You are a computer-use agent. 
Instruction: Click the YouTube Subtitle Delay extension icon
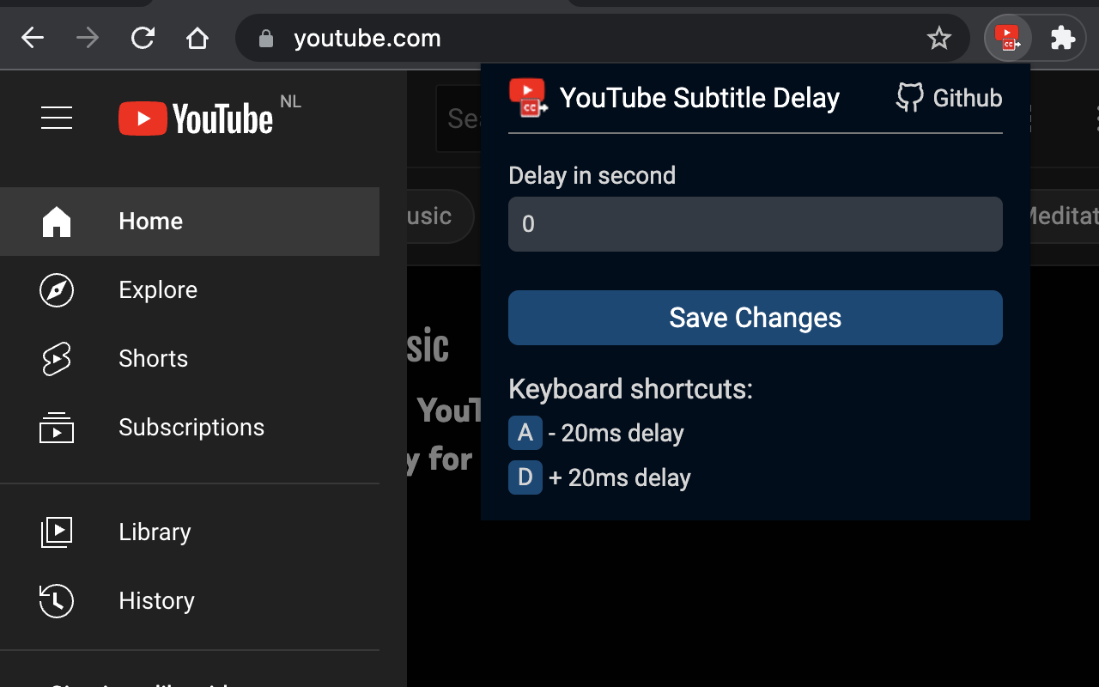pyautogui.click(x=1006, y=38)
